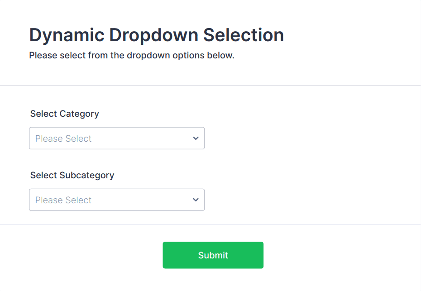Image resolution: width=421 pixels, height=291 pixels.
Task: Focus the first dropdown field under Select Category
Action: (116, 138)
